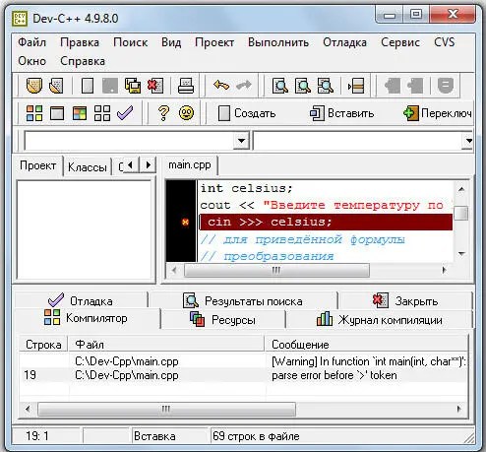Click the right arrow of side tab scroller
The height and width of the screenshot is (452, 486).
149,164
